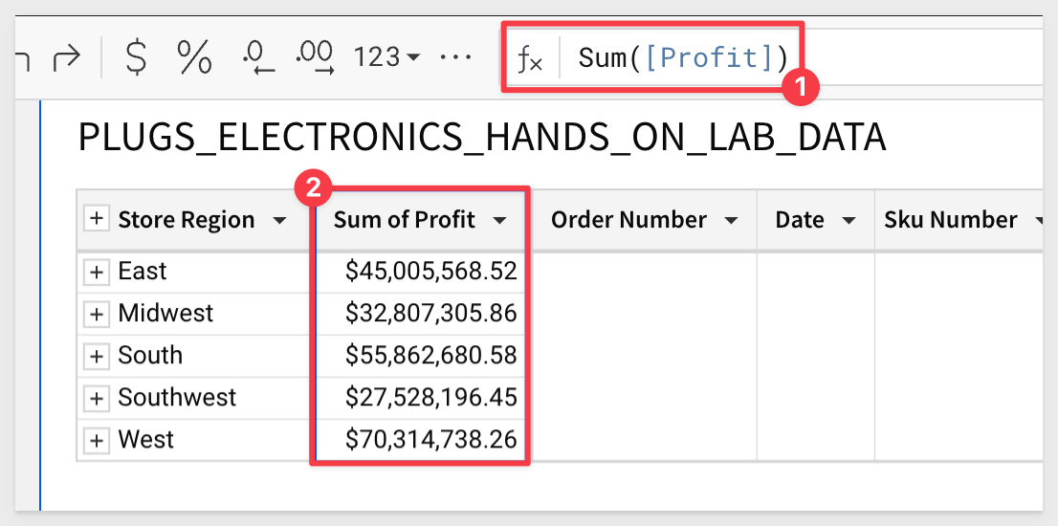Apply currency format with dollar icon
1058x526 pixels.
pos(137,57)
